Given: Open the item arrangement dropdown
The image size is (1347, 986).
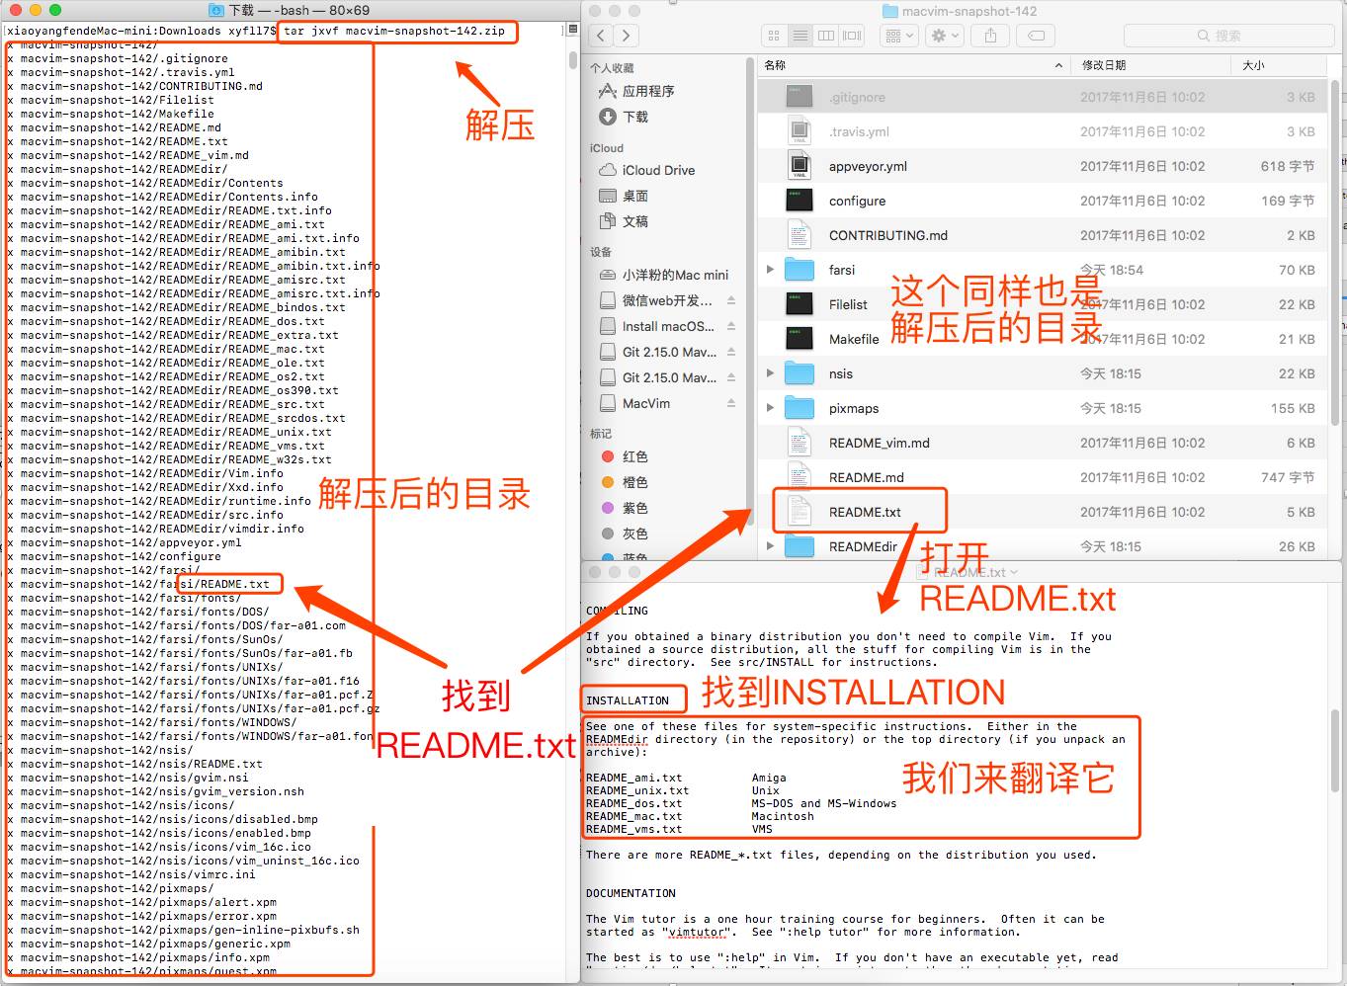Looking at the screenshot, I should point(899,36).
